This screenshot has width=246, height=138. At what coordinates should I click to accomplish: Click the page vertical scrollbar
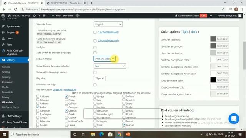[244, 56]
